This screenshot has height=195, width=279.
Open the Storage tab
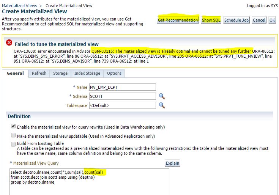point(60,73)
